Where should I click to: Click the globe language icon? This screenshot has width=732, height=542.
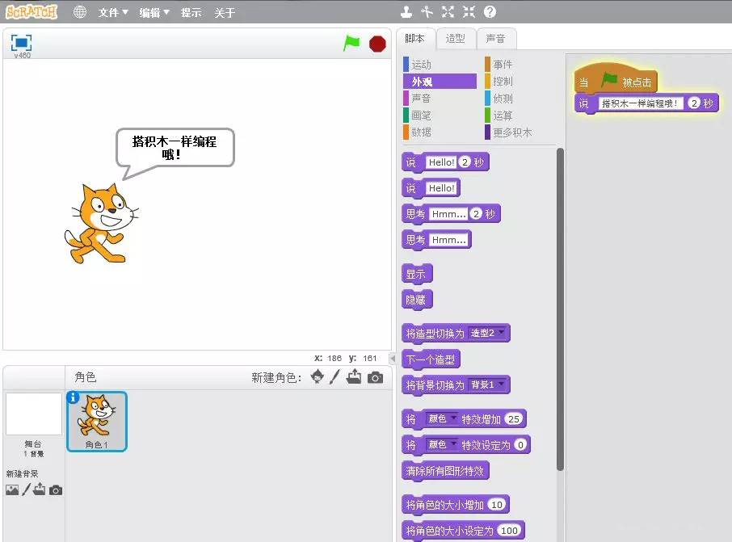point(79,12)
